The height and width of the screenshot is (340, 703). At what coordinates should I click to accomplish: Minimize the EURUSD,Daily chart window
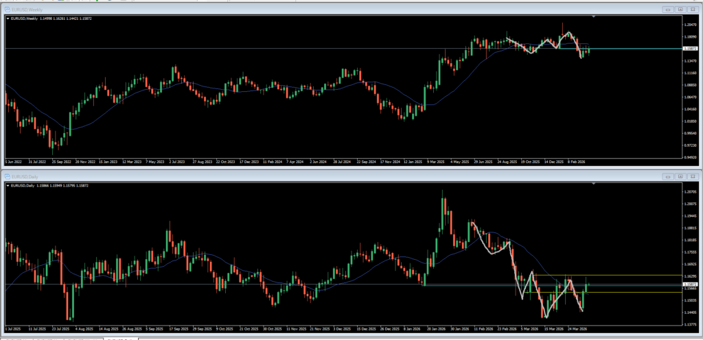click(669, 175)
